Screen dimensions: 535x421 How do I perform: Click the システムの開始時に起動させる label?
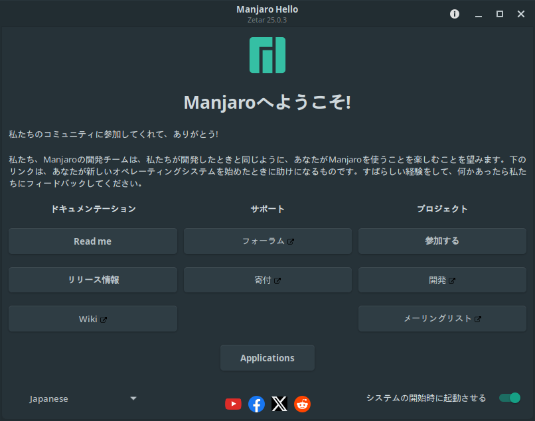click(426, 398)
